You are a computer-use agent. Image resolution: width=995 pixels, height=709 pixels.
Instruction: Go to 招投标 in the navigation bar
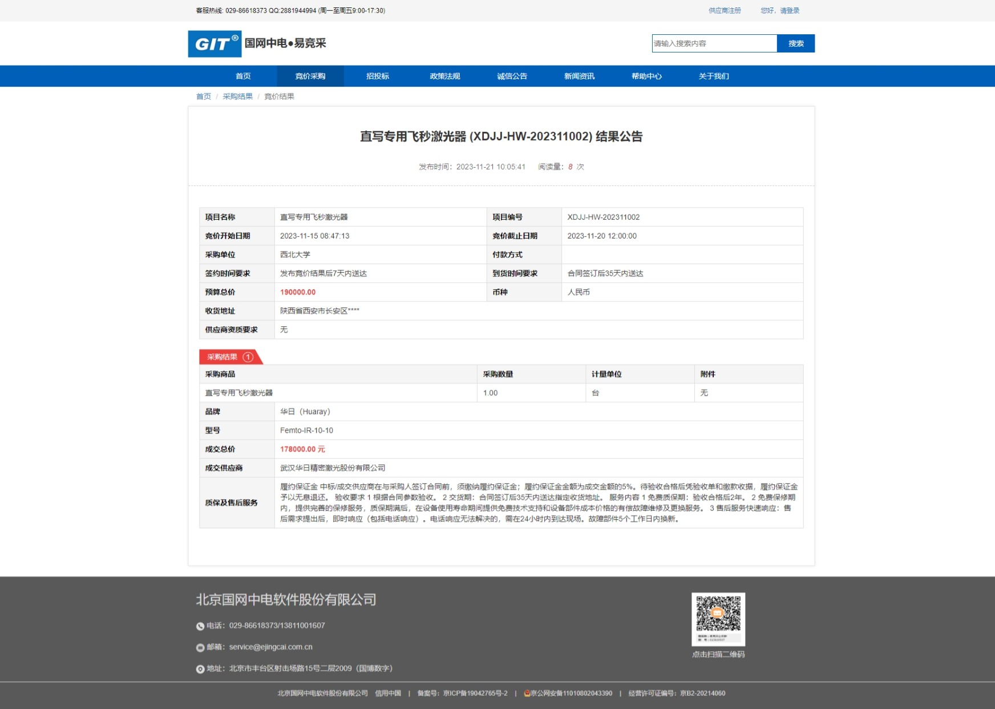[x=377, y=76]
